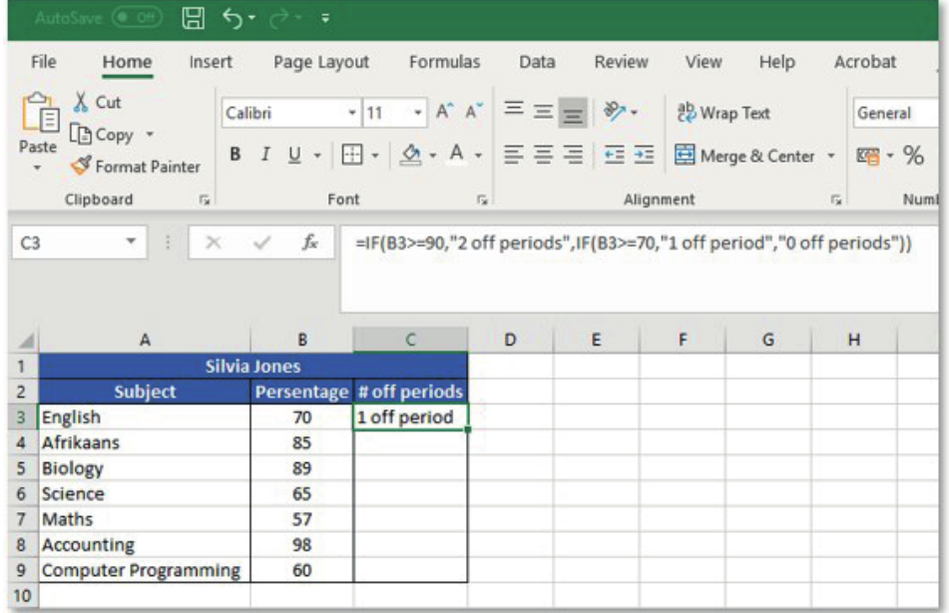The width and height of the screenshot is (949, 613).
Task: Click the Paste clipboard icon
Action: click(39, 113)
